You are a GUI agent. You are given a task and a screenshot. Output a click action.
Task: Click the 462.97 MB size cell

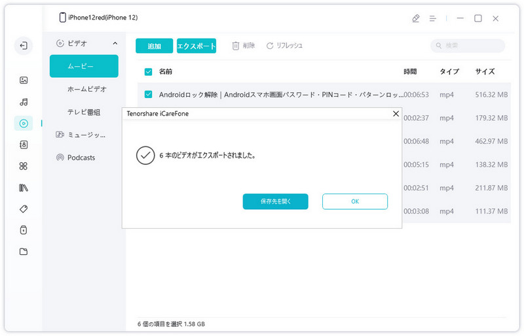(491, 141)
